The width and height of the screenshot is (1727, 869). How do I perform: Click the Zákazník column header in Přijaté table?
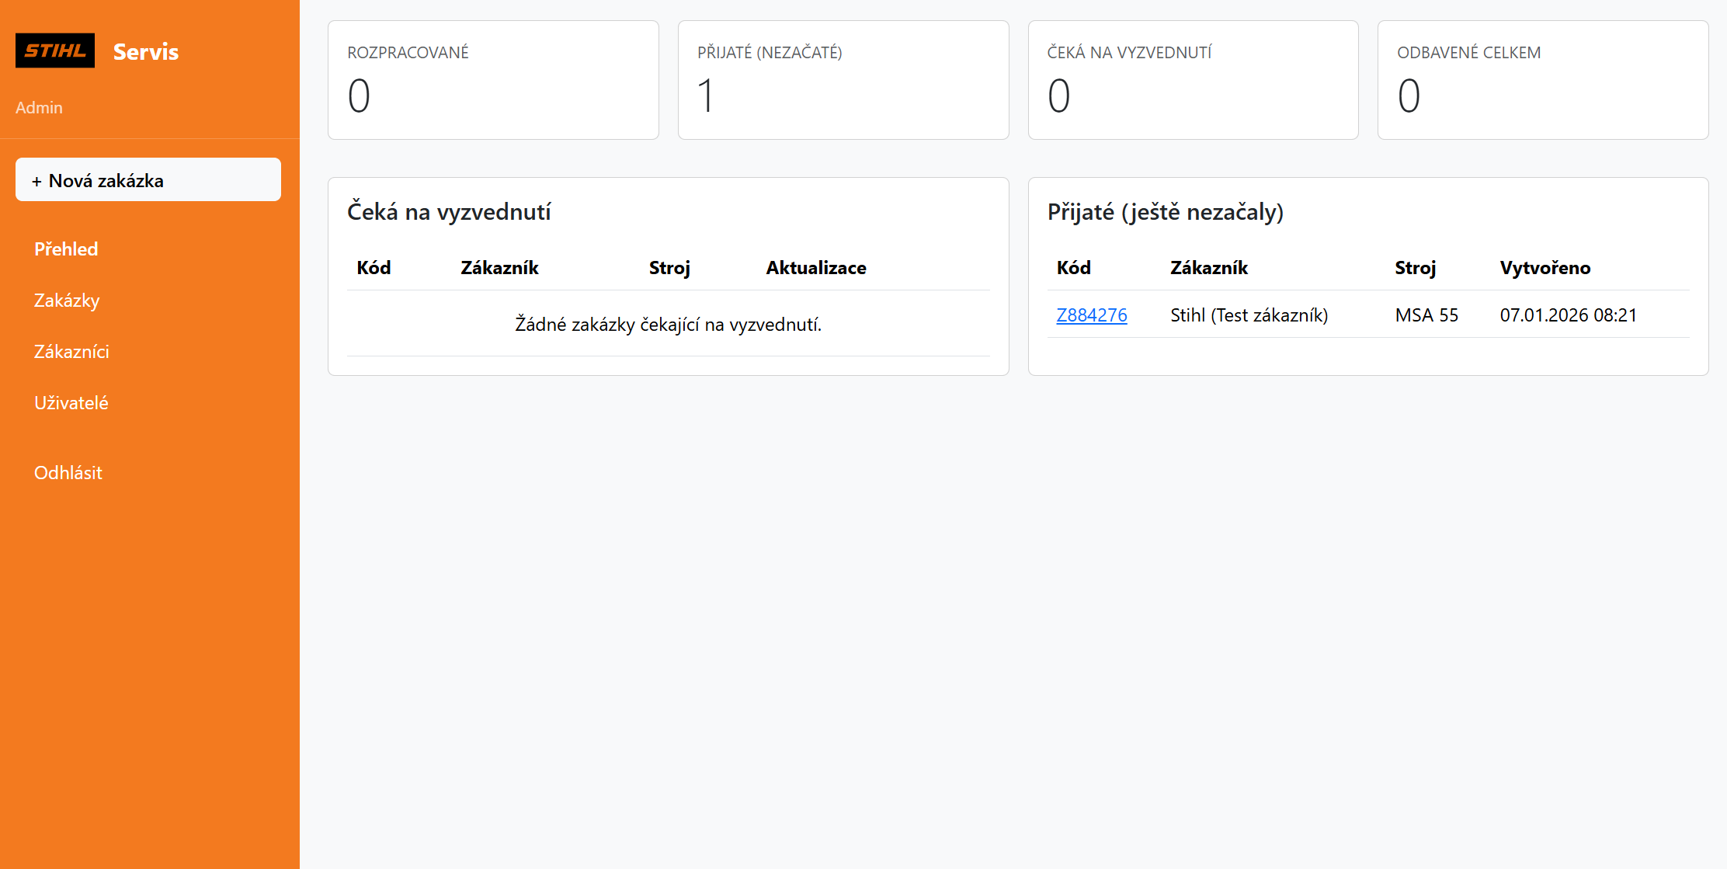[1208, 267]
